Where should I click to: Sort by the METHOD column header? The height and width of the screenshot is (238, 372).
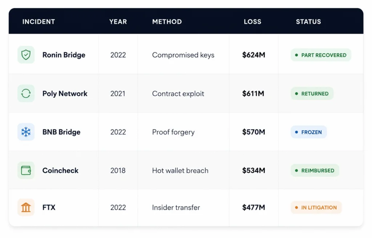(167, 21)
